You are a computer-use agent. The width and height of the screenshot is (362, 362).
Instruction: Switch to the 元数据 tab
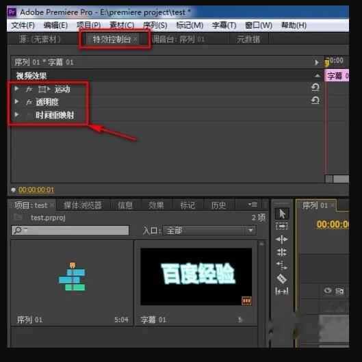[248, 39]
